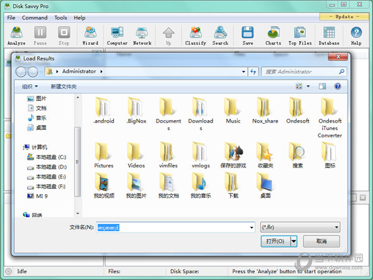Select 桌面 in the navigation pane
The height and width of the screenshot is (280, 373).
point(37,128)
